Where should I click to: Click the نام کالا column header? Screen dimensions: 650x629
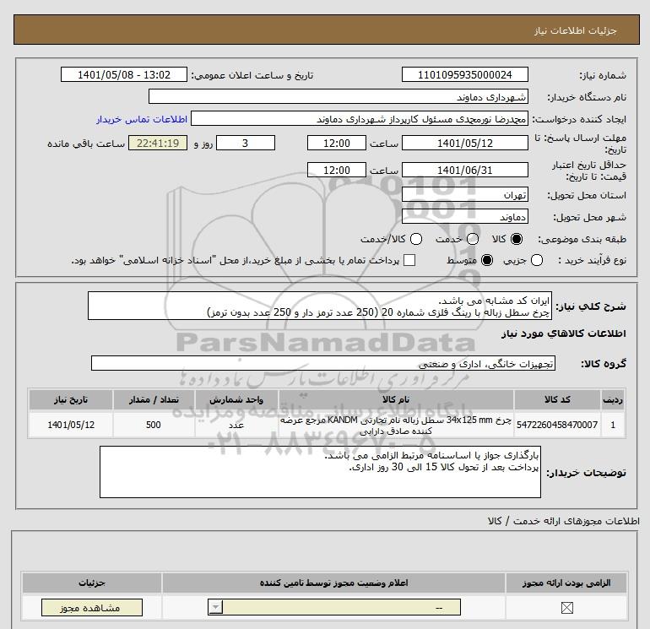click(396, 399)
